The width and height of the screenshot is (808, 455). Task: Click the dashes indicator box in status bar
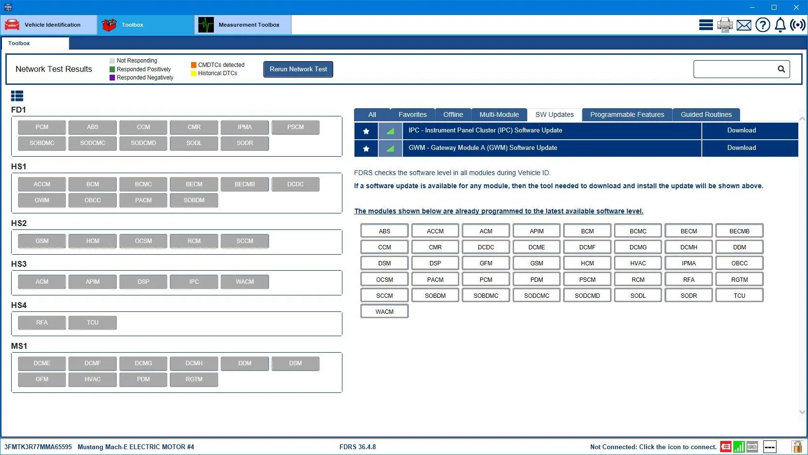tap(770, 447)
